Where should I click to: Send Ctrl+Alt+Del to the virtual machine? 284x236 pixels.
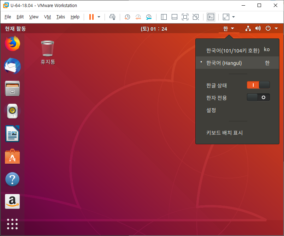(x=112, y=17)
